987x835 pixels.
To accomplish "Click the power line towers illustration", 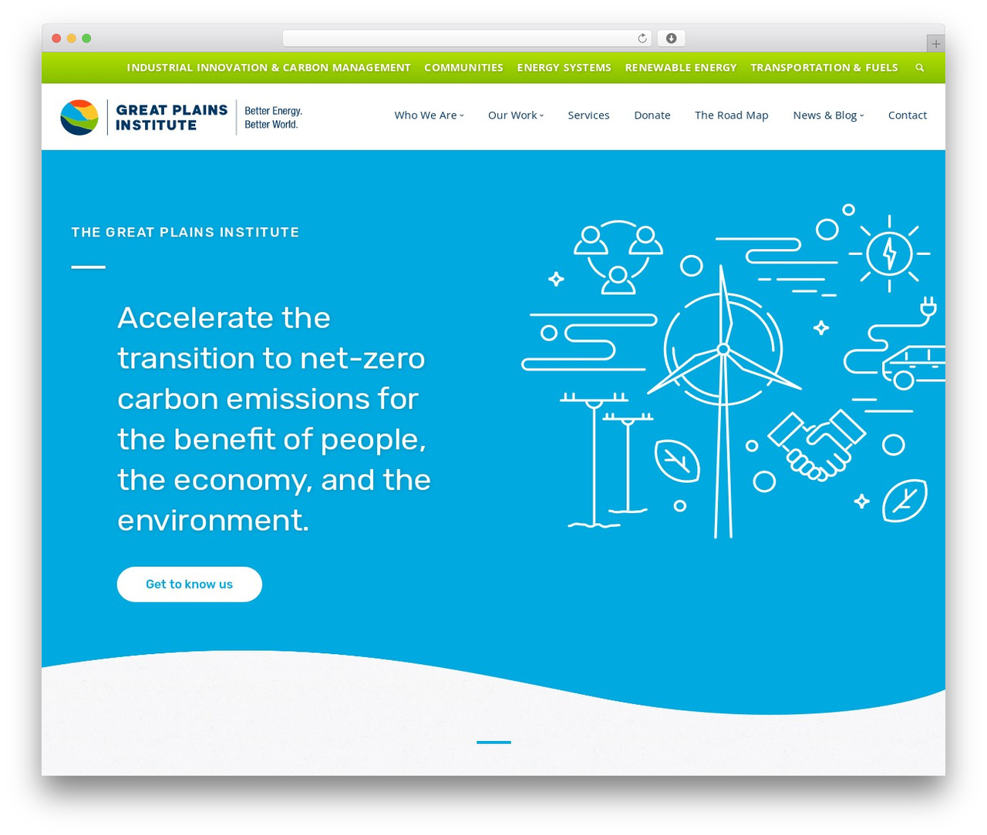I will click(607, 460).
